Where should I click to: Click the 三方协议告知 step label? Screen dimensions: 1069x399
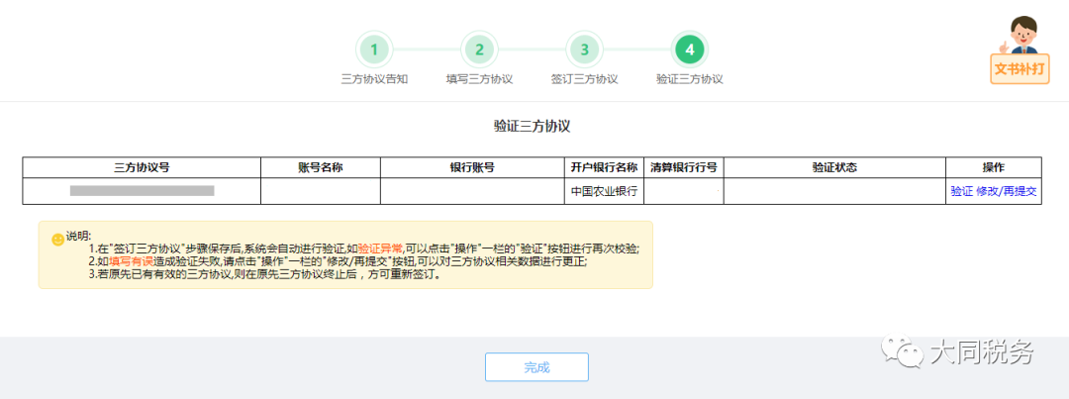[374, 79]
